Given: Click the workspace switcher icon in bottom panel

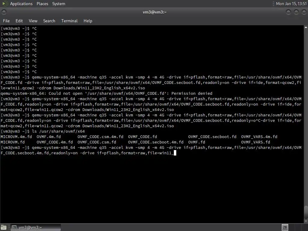Looking at the screenshot, I should 285,227.
